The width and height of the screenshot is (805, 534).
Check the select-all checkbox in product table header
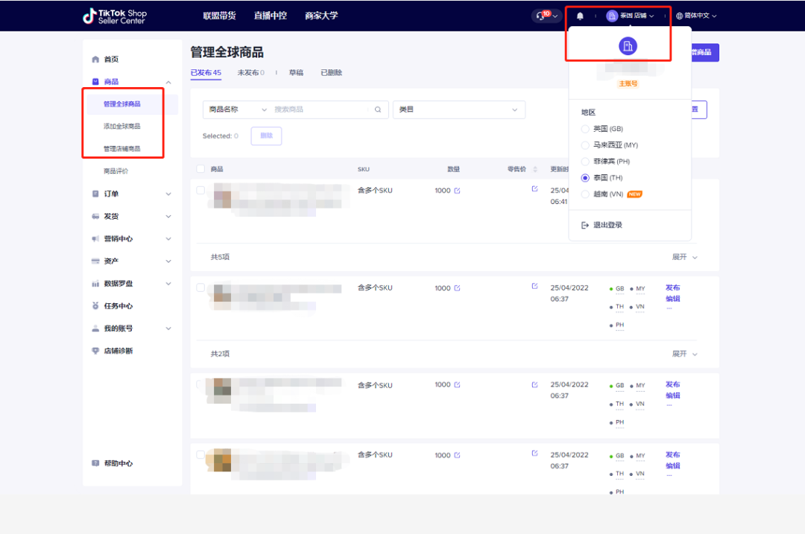(200, 169)
